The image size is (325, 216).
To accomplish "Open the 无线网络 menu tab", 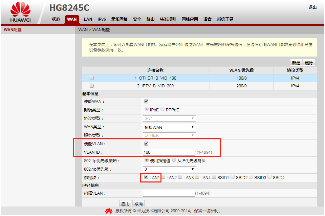I will (119, 19).
